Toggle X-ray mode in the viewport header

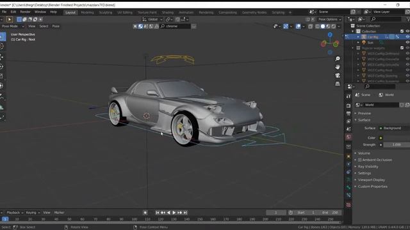point(310,26)
